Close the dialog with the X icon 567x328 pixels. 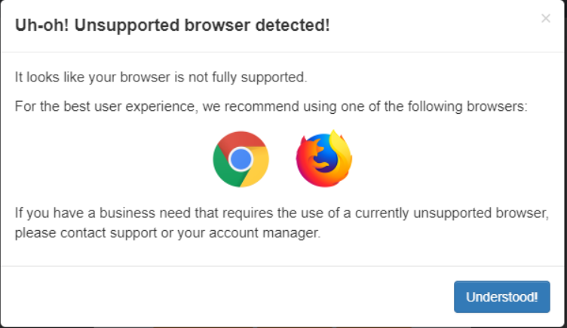(546, 18)
